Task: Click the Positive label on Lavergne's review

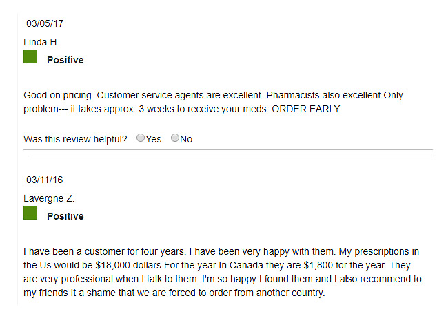Action: pos(65,216)
